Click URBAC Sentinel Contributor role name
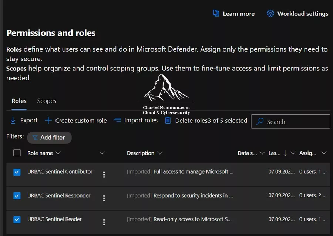This screenshot has height=236, width=333. coord(60,171)
